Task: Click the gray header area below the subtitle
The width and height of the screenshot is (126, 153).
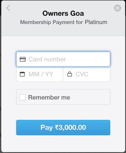Action: (x=63, y=31)
